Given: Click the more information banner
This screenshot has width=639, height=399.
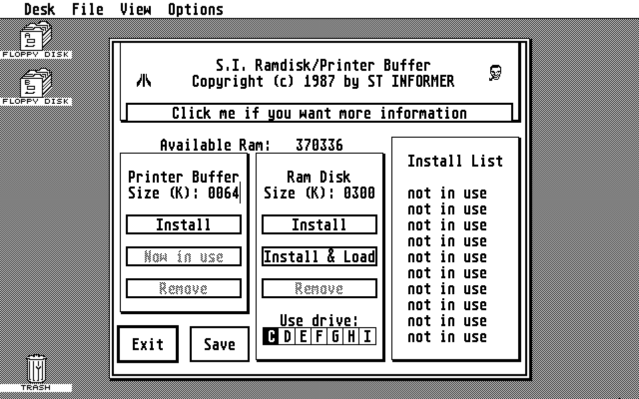Looking at the screenshot, I should pyautogui.click(x=319, y=113).
